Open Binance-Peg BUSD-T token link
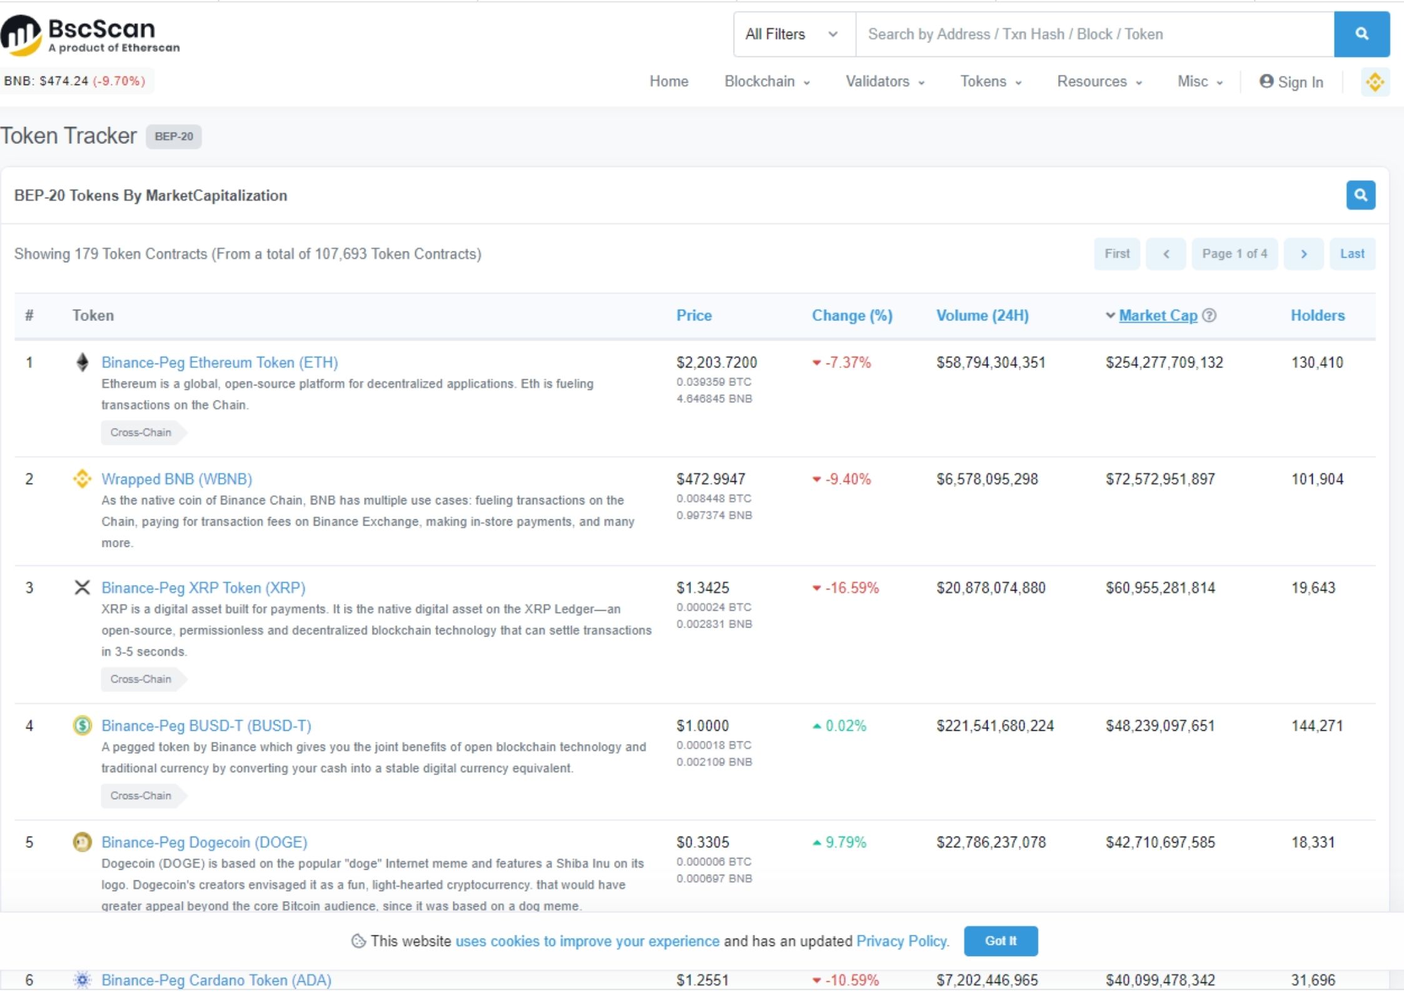The width and height of the screenshot is (1404, 993). 206,725
